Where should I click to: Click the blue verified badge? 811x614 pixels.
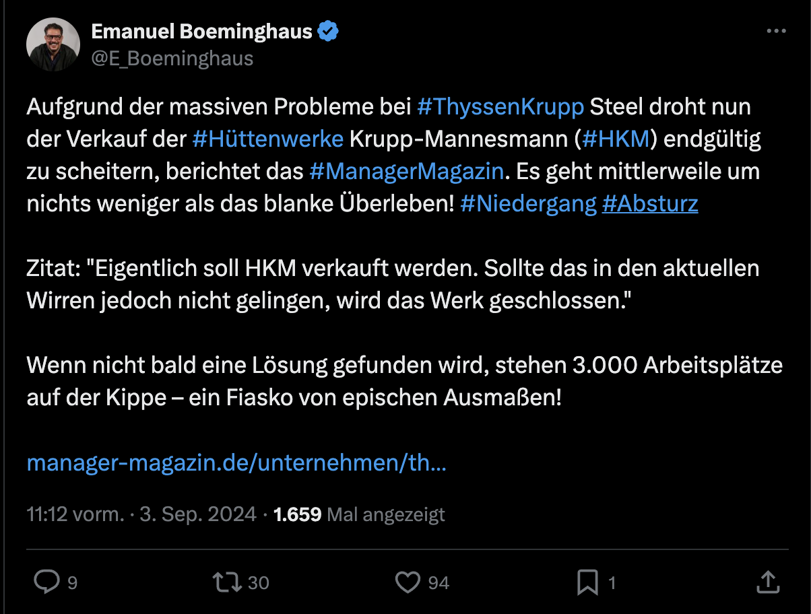pos(328,31)
